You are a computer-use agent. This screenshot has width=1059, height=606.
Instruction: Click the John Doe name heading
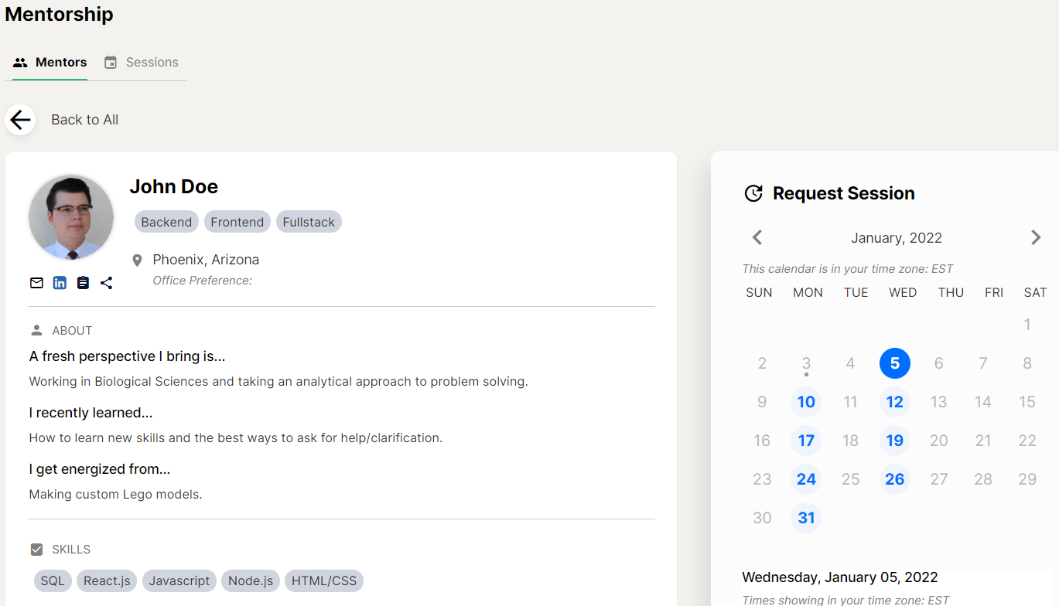point(173,187)
